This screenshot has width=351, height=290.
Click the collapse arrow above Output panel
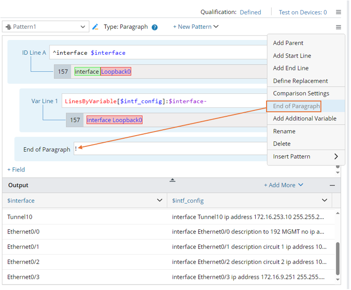click(x=172, y=180)
